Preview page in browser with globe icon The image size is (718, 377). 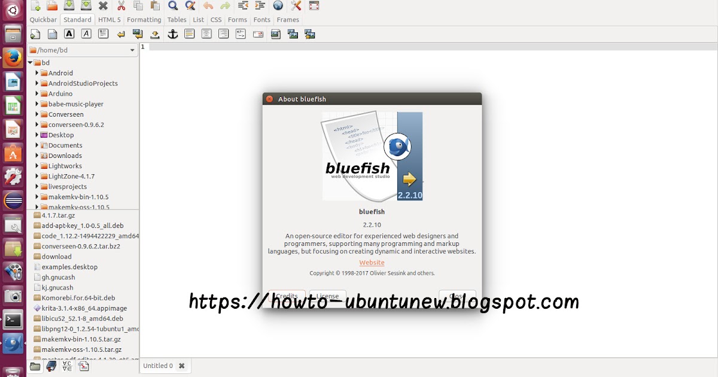click(x=278, y=6)
